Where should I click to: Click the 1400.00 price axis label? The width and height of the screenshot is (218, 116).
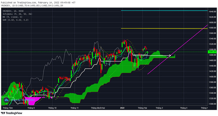[212, 76]
